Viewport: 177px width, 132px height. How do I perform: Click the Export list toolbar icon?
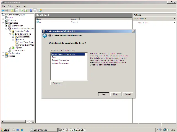click(26, 10)
